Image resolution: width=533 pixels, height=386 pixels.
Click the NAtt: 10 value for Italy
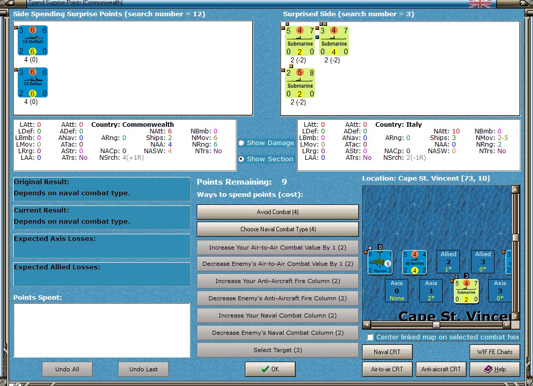pyautogui.click(x=456, y=131)
